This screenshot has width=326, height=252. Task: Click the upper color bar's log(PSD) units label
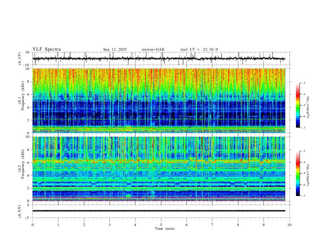point(308,107)
